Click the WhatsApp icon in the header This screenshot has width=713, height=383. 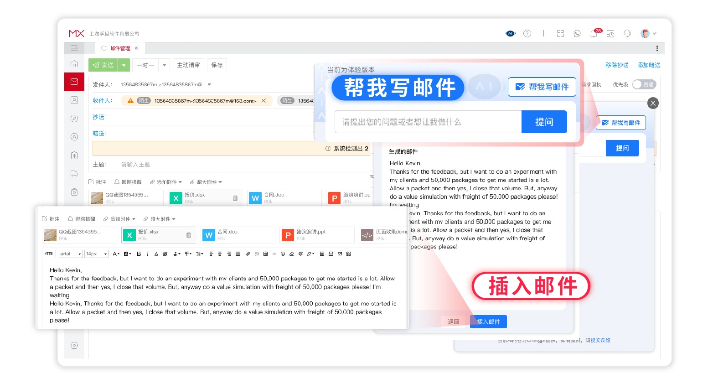click(x=577, y=33)
